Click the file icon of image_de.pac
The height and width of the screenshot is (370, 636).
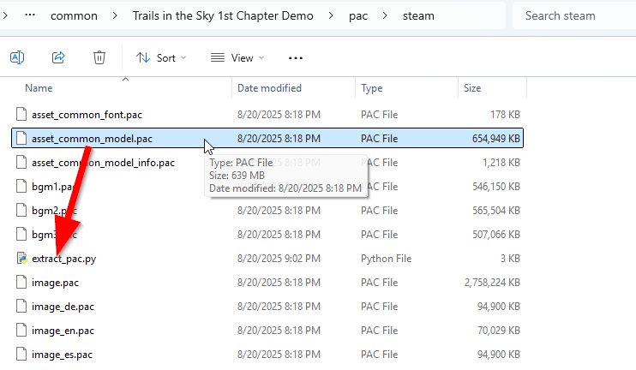click(21, 306)
